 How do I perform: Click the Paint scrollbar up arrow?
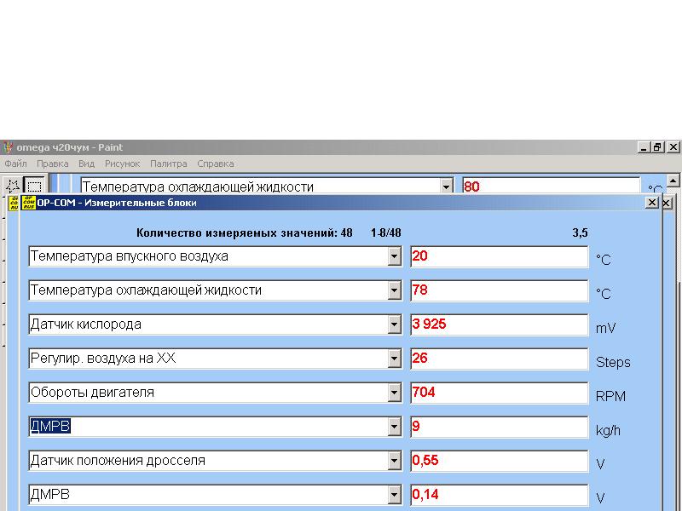click(x=673, y=180)
